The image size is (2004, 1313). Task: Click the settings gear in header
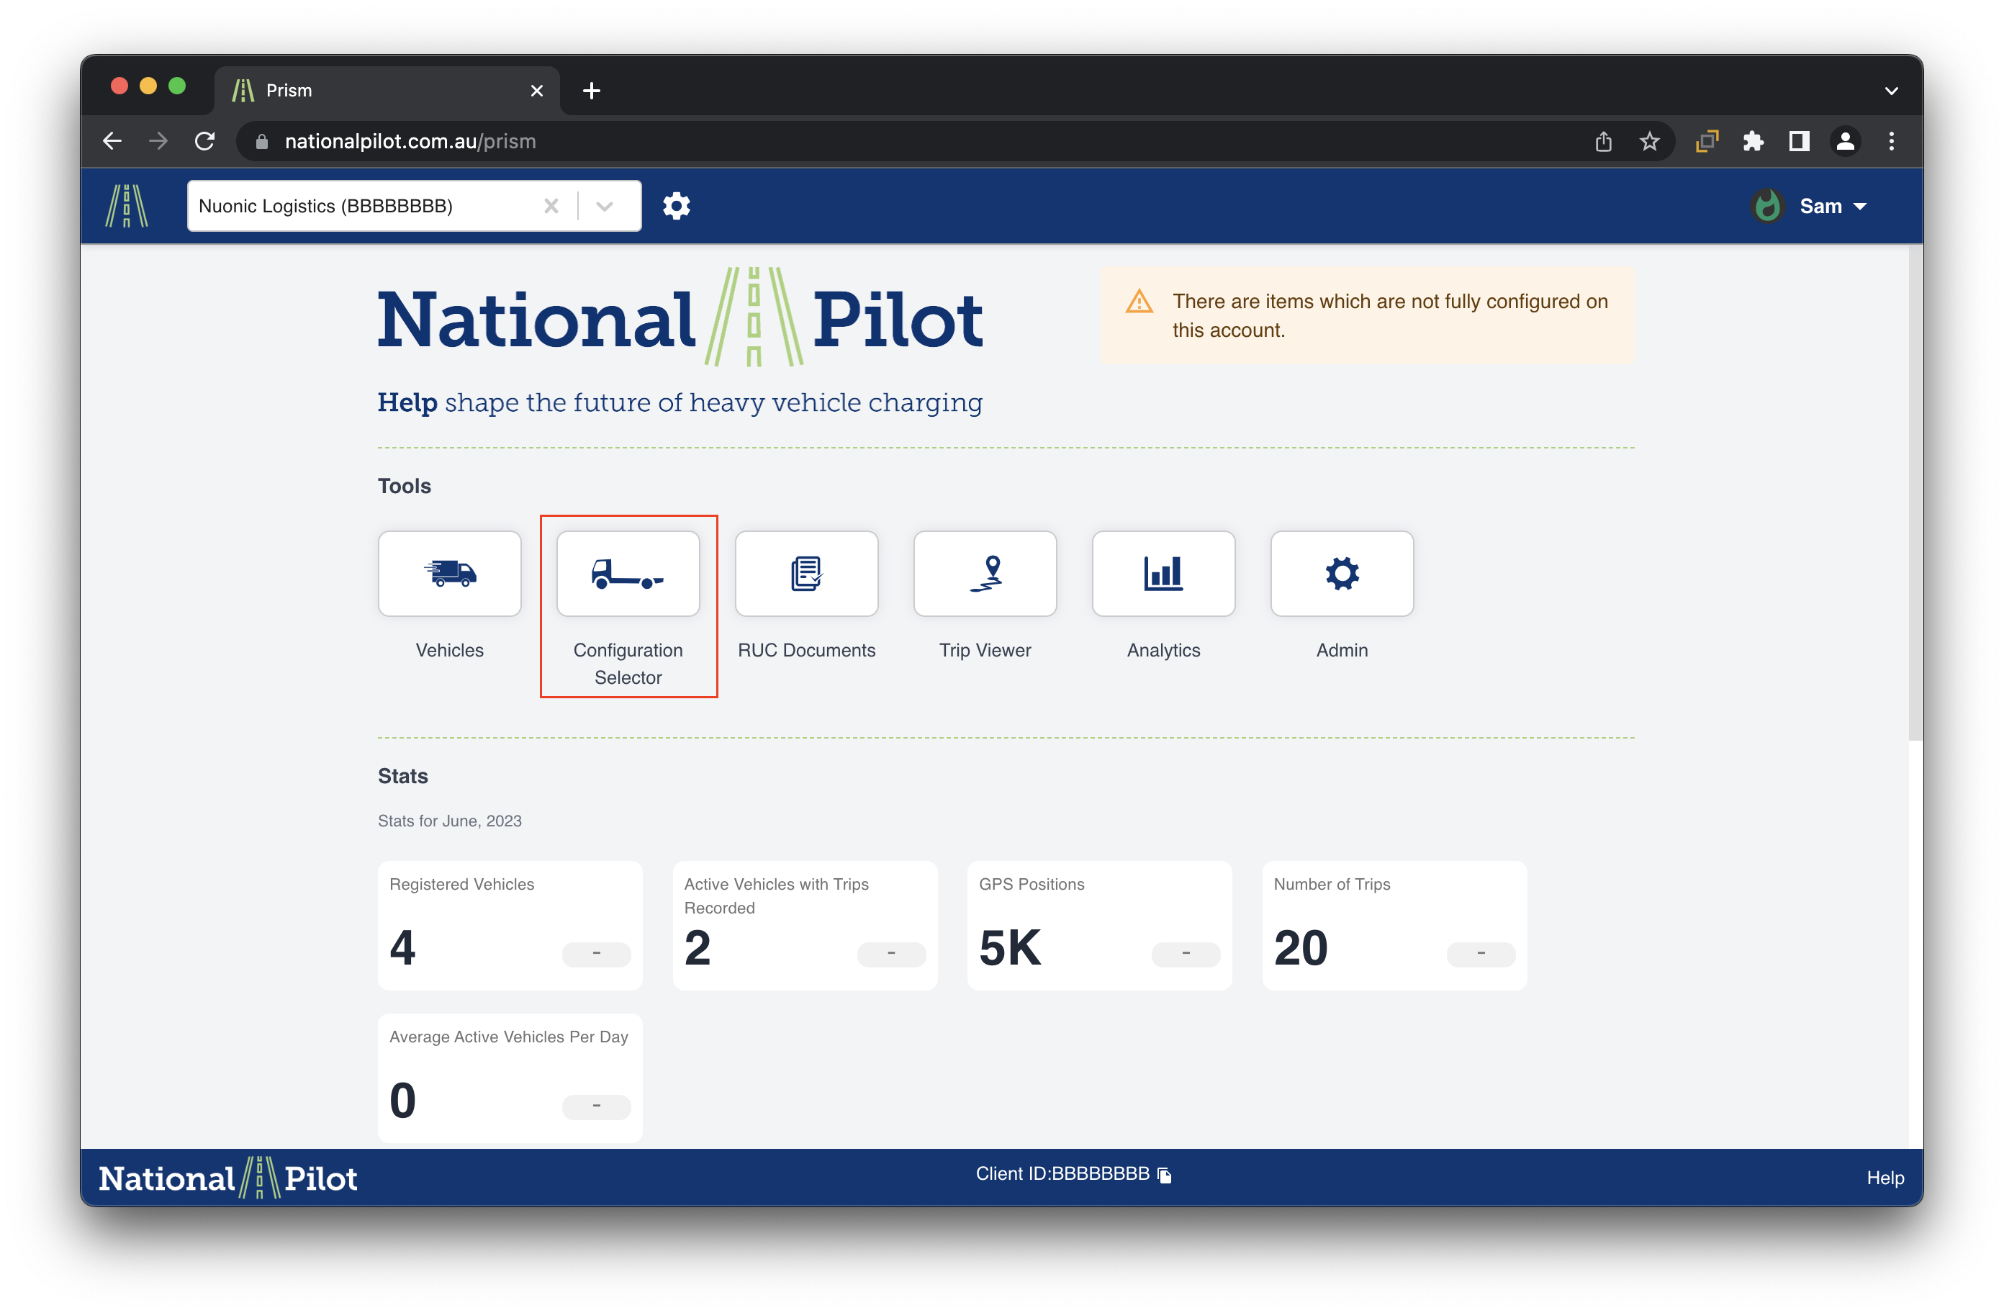pyautogui.click(x=676, y=205)
